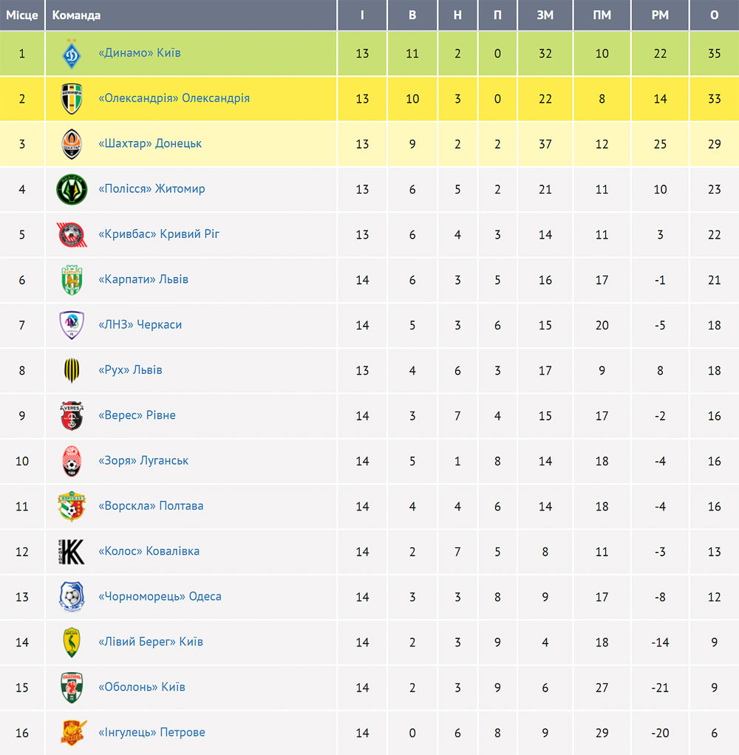The height and width of the screenshot is (755, 739).
Task: Open the «Оболонь» Київ team link
Action: (142, 686)
